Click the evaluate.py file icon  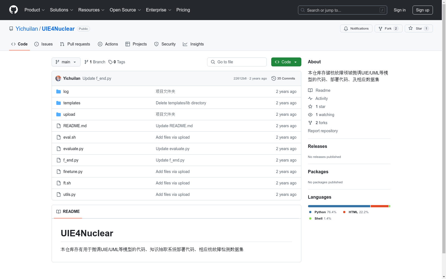pyautogui.click(x=59, y=149)
